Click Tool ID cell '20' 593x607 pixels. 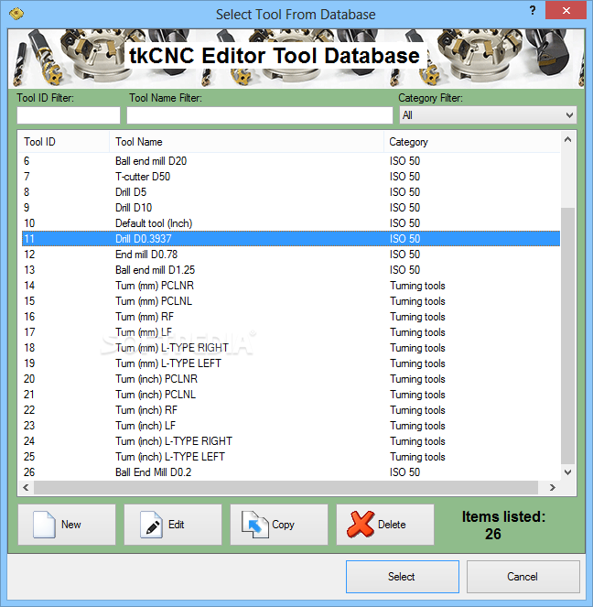coord(29,379)
